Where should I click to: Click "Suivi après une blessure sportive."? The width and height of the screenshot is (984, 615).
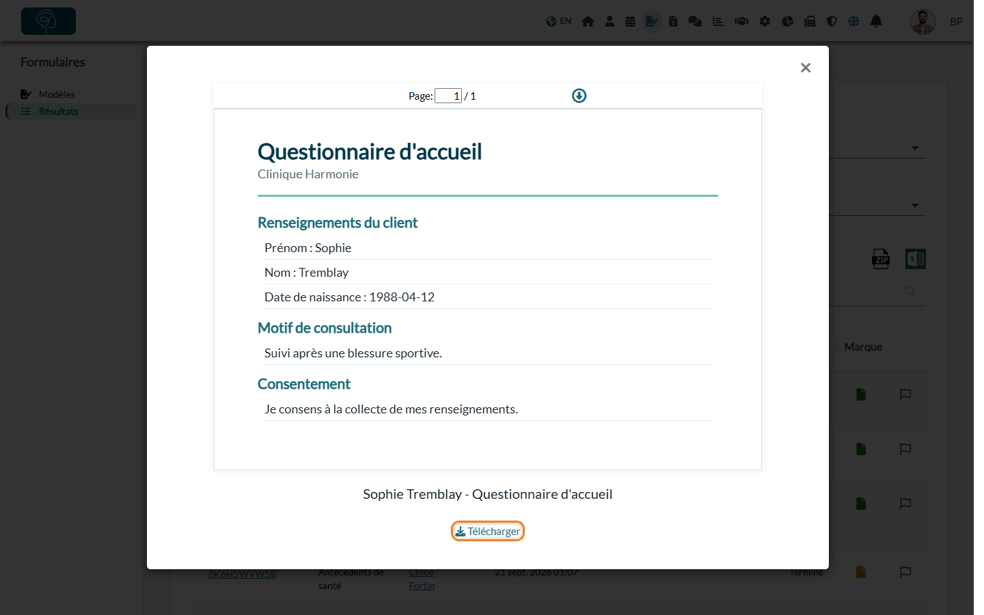[x=353, y=353]
